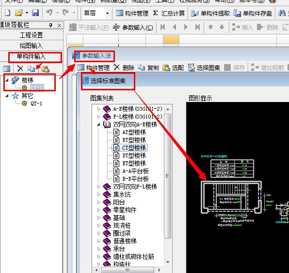Go to the first record arrow icon
Viewport: 289px width, 273px height.
point(163,27)
